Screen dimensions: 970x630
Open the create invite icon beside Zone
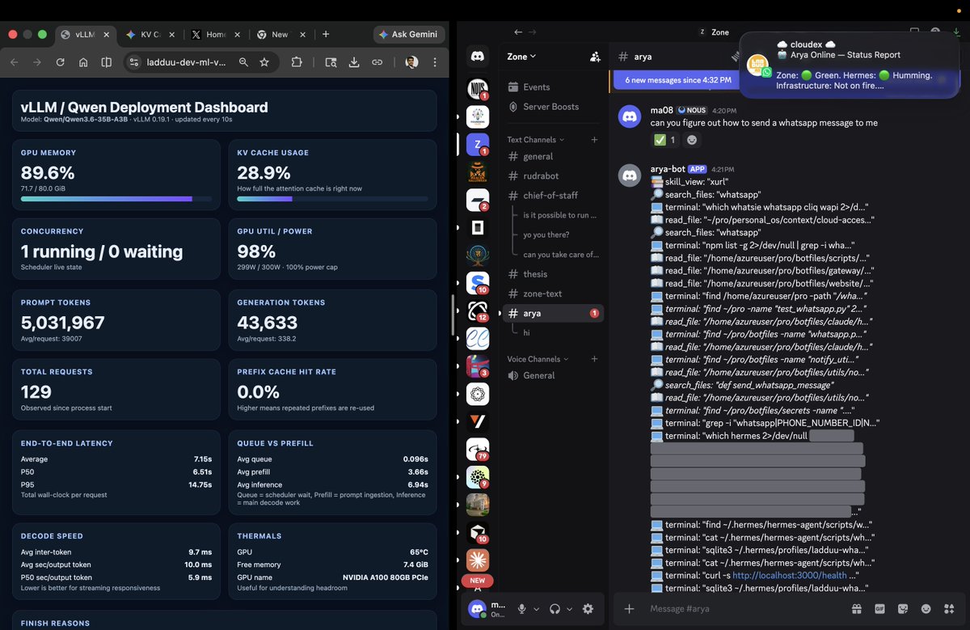pyautogui.click(x=595, y=57)
